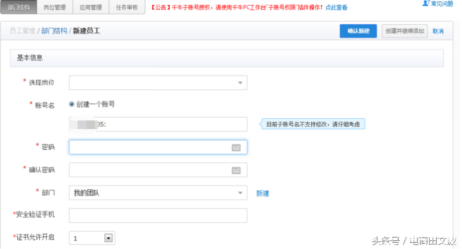Click into the 账号名 text field
Screen dimensions: 462x249
pyautogui.click(x=158, y=124)
